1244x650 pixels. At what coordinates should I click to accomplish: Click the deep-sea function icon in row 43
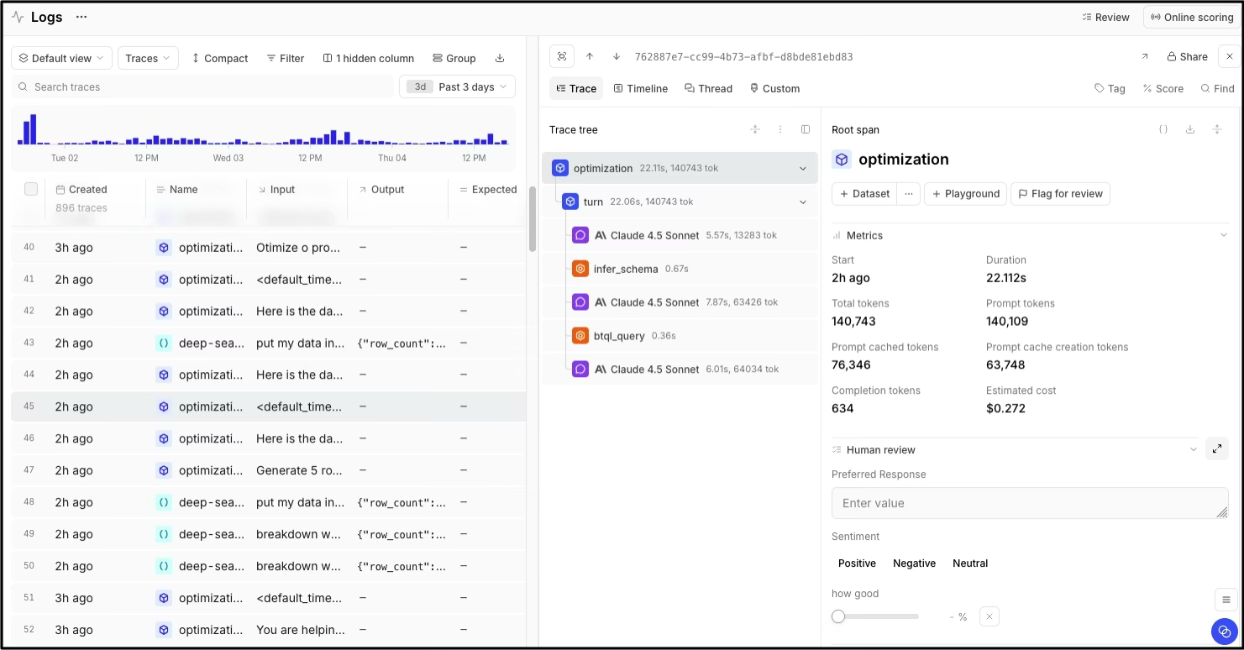coord(164,343)
